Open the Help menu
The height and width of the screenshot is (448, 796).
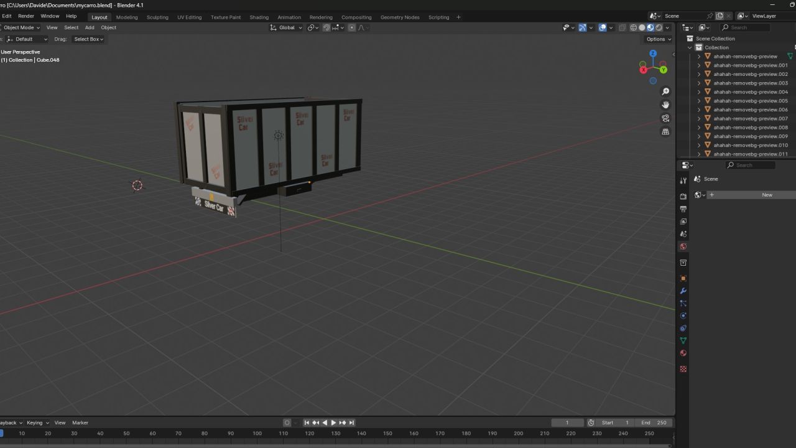pyautogui.click(x=72, y=16)
